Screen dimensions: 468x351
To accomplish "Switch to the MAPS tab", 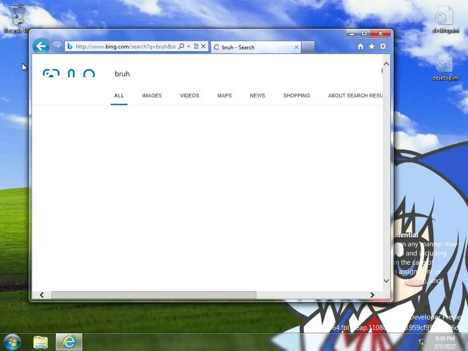I will 224,96.
